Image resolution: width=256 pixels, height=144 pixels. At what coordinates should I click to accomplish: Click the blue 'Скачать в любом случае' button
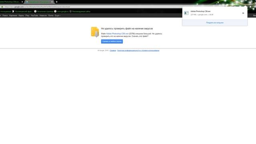(x=112, y=42)
